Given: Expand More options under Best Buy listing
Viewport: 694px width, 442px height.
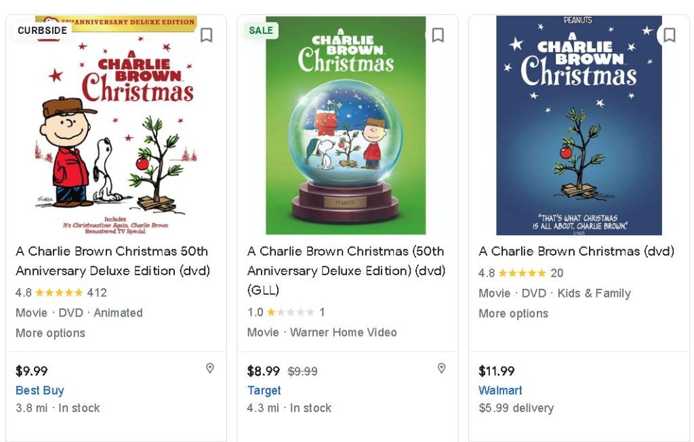Looking at the screenshot, I should click(50, 333).
